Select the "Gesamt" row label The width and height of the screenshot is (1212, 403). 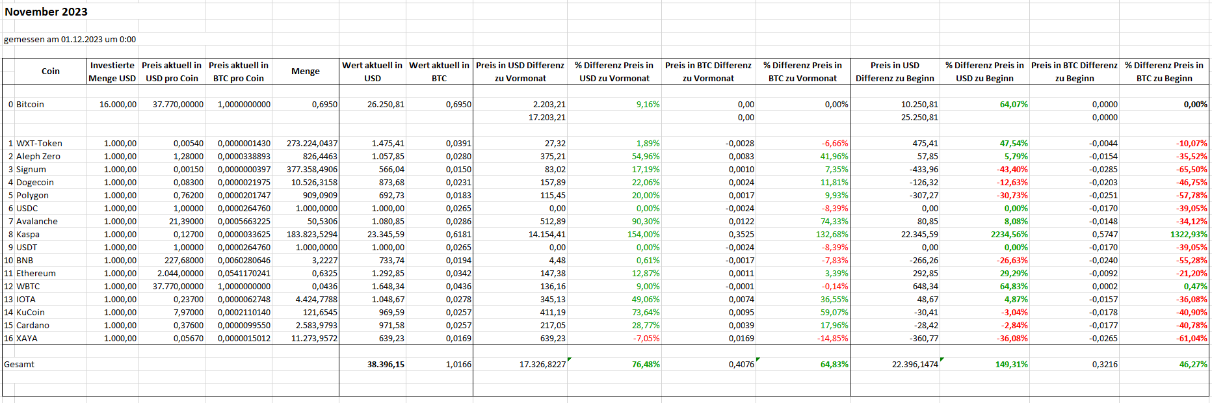[x=19, y=364]
